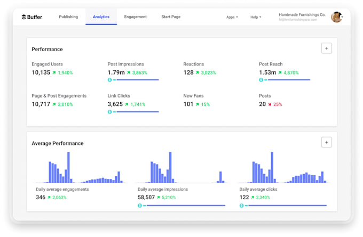The width and height of the screenshot is (363, 237).
Task: Click the blue bar under Daily average clicks
Action: 287,206
